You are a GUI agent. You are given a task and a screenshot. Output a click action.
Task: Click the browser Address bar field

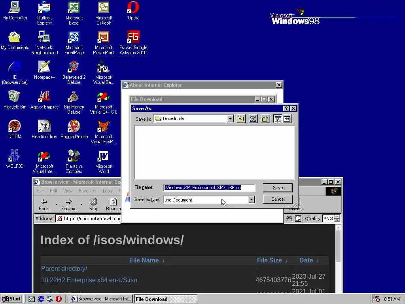pos(89,218)
